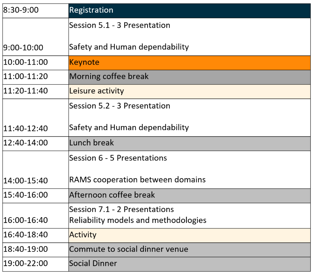
Task: Select the 8:30-9:00 time cell
Action: [x=36, y=10]
